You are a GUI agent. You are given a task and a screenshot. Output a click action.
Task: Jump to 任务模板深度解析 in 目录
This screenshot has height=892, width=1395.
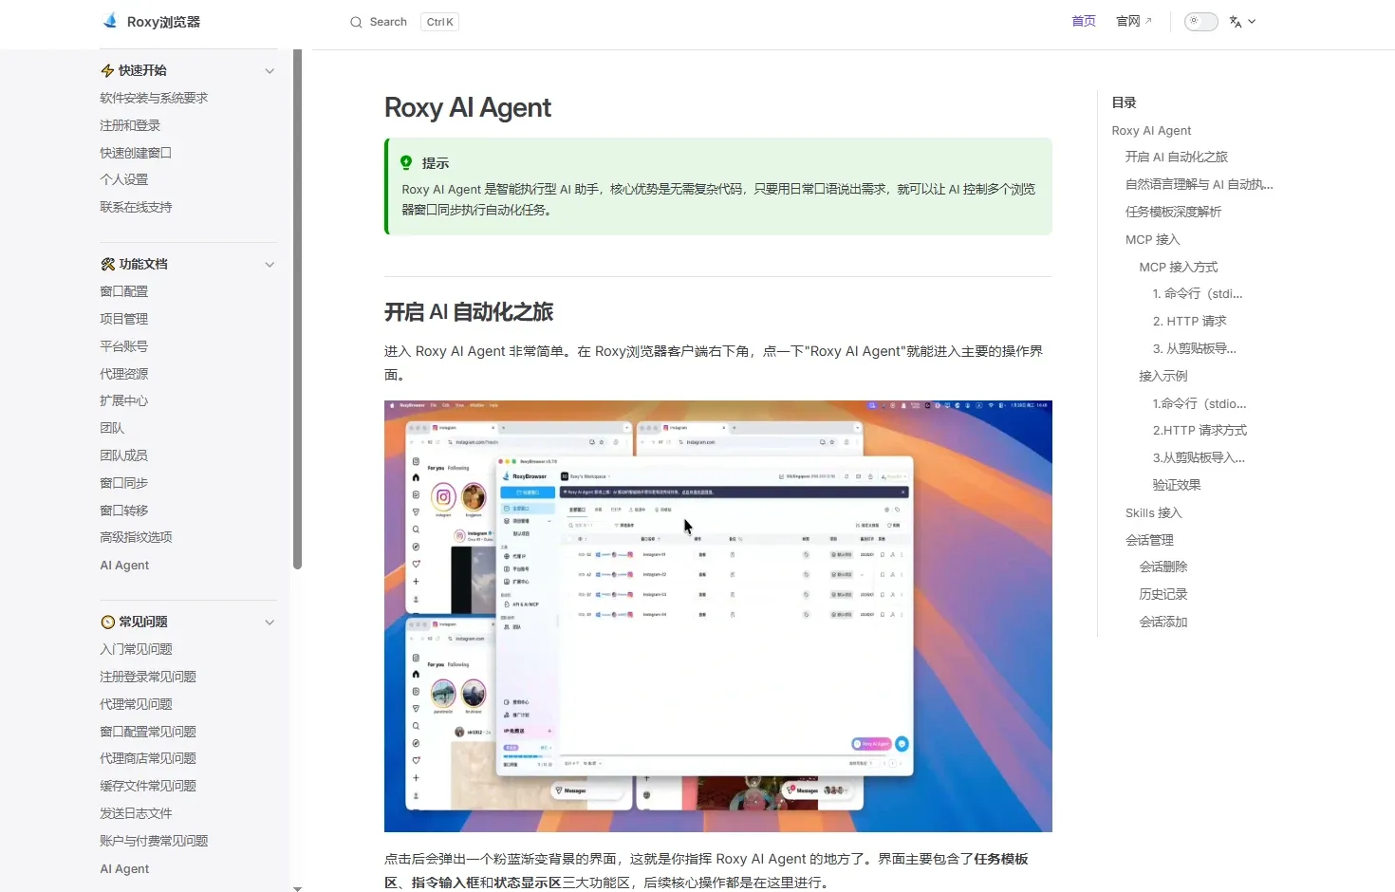[1174, 212]
